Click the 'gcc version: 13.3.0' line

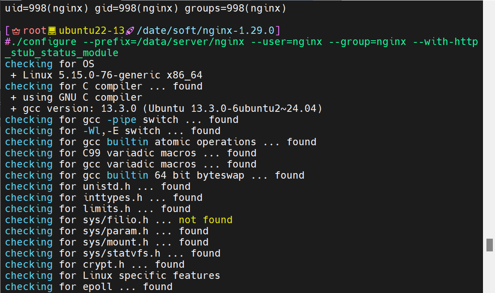point(167,108)
